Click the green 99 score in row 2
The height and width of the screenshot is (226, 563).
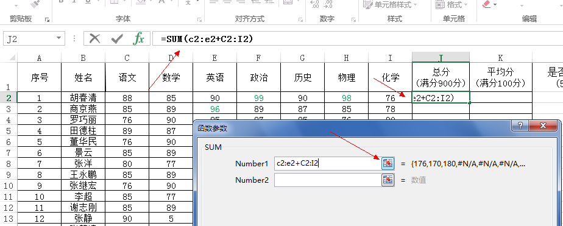[x=258, y=97]
